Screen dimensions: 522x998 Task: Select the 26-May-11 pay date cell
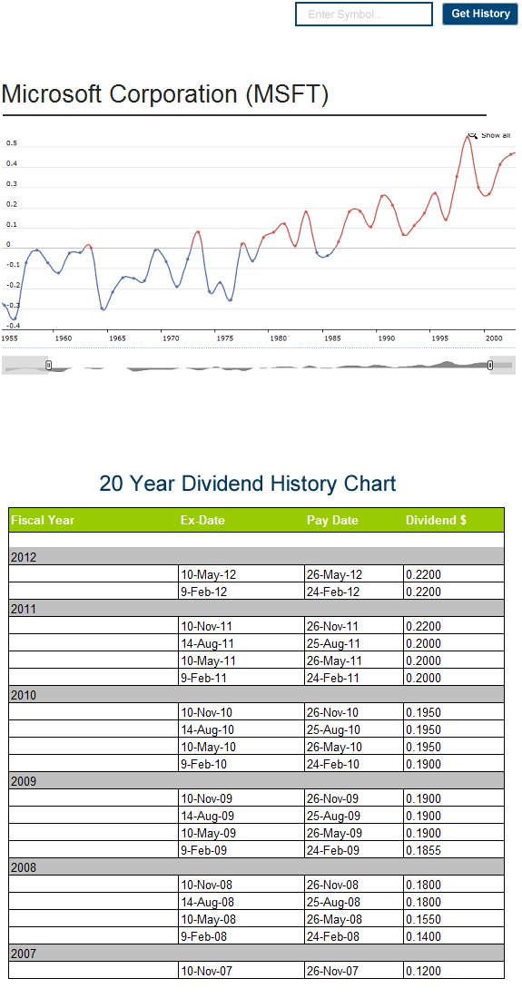[x=354, y=660]
